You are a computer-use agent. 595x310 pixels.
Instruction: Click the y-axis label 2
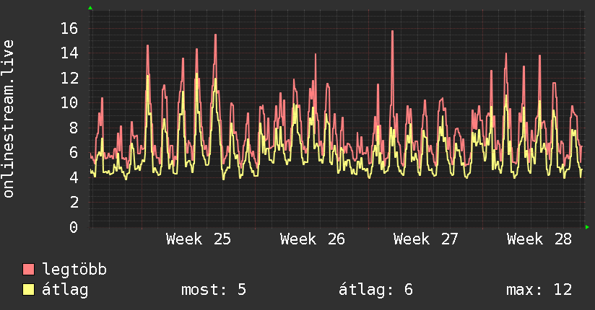74,202
